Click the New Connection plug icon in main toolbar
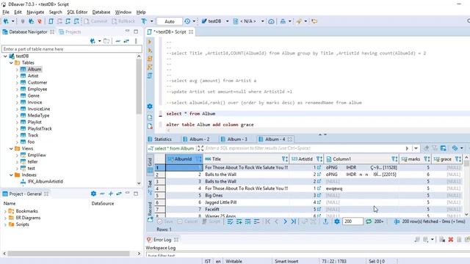This screenshot has width=470, height=264. point(6,21)
